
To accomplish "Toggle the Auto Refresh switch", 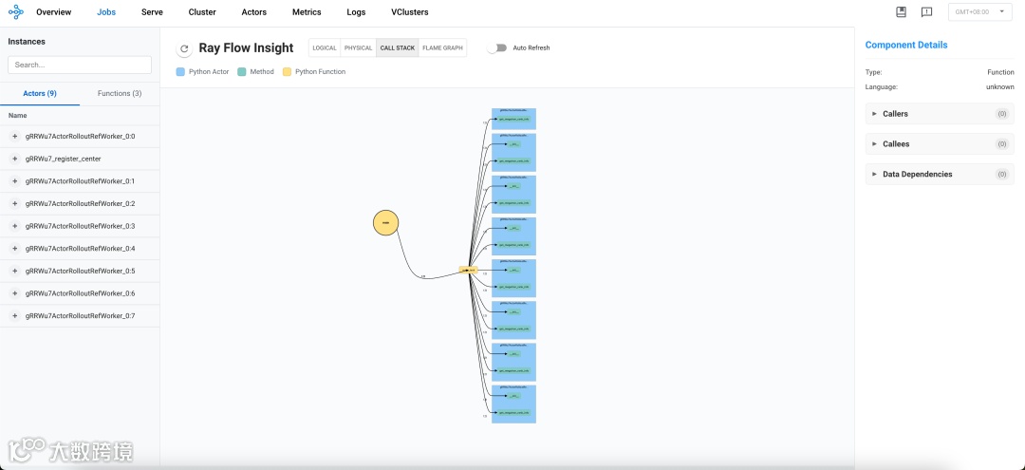I will 496,47.
